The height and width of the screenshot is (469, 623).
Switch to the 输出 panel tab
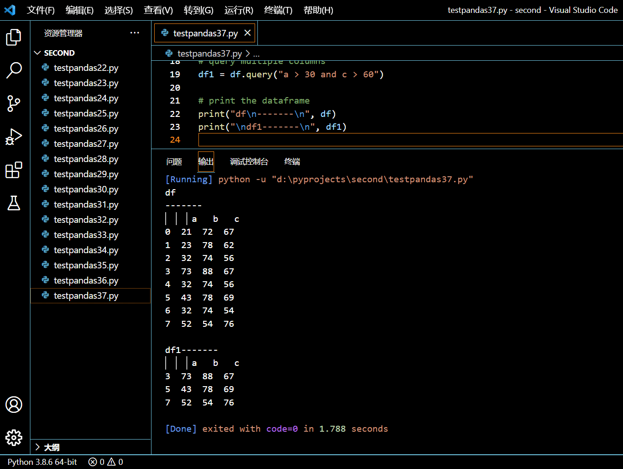(206, 162)
